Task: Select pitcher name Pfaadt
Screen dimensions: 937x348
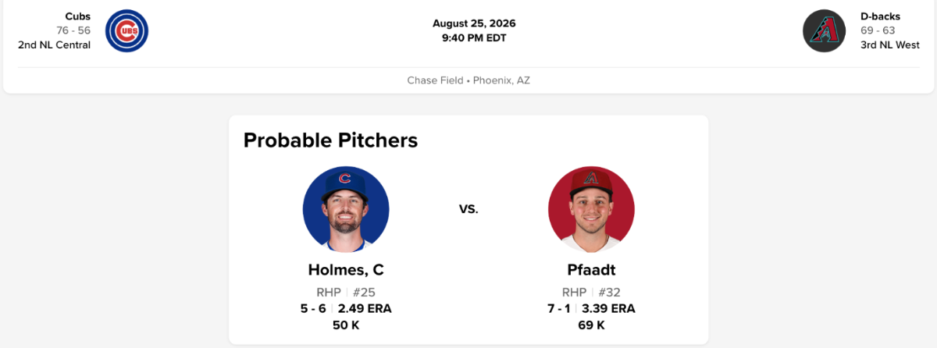Action: point(591,270)
